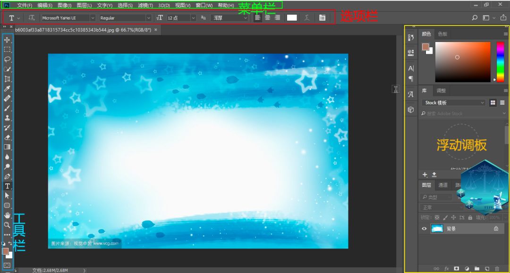Image resolution: width=510 pixels, height=273 pixels.
Task: Select the Path Selection tool
Action: coord(7,196)
